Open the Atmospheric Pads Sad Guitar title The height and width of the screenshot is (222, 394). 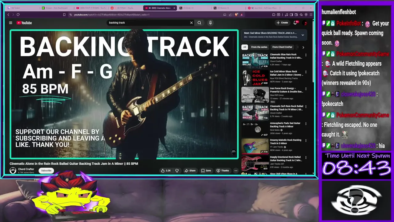tap(285, 125)
